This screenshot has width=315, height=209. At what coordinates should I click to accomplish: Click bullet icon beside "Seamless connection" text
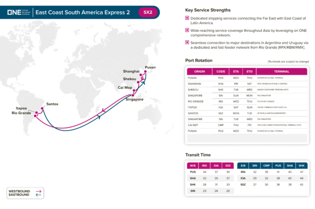point(187,42)
